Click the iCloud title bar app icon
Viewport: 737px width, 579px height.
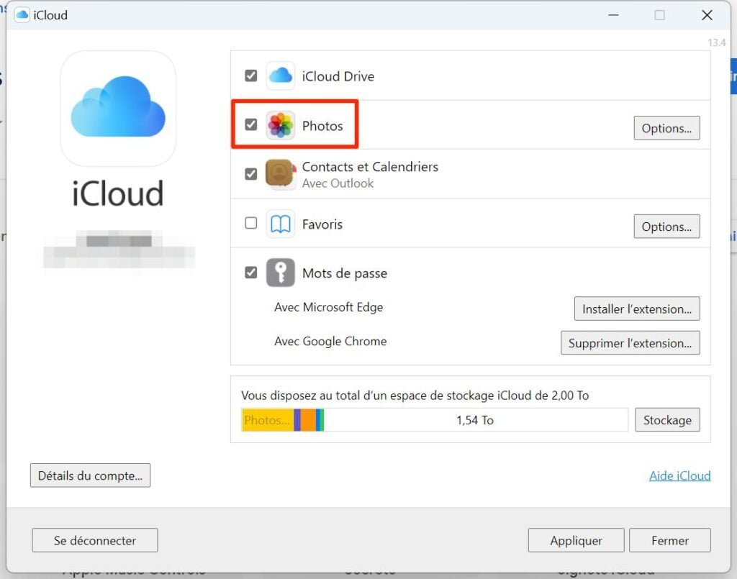tap(22, 15)
